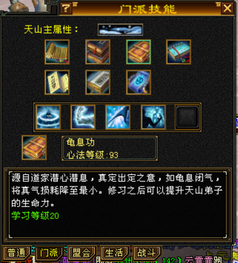The image size is (238, 263).
Task: Select the bamboo scroll skill book icon
Action: click(57, 52)
